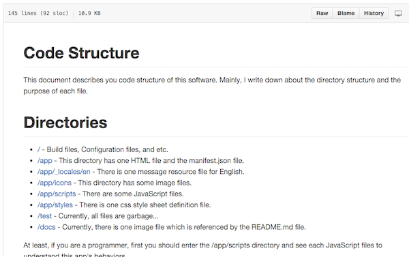Click text "Currently, all files are garbage..."
Screen dimensions: 409x257
(x=108, y=216)
